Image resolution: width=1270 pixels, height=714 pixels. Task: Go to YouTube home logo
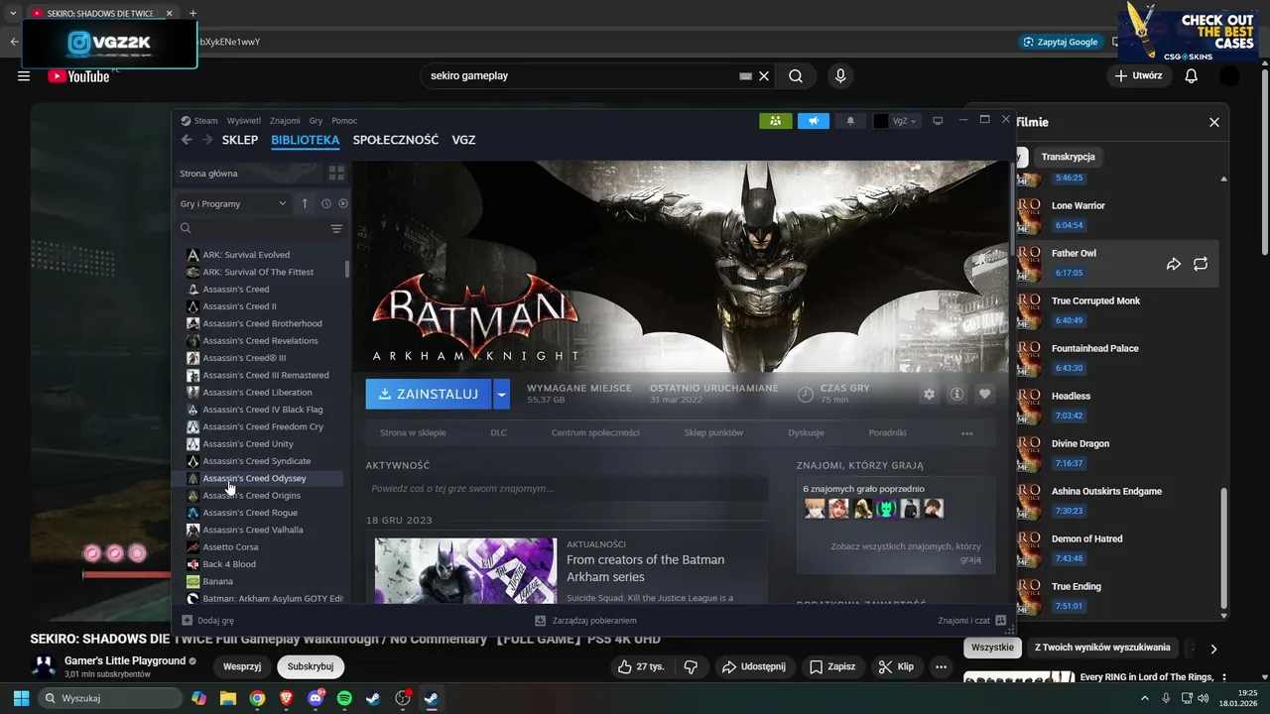point(78,75)
